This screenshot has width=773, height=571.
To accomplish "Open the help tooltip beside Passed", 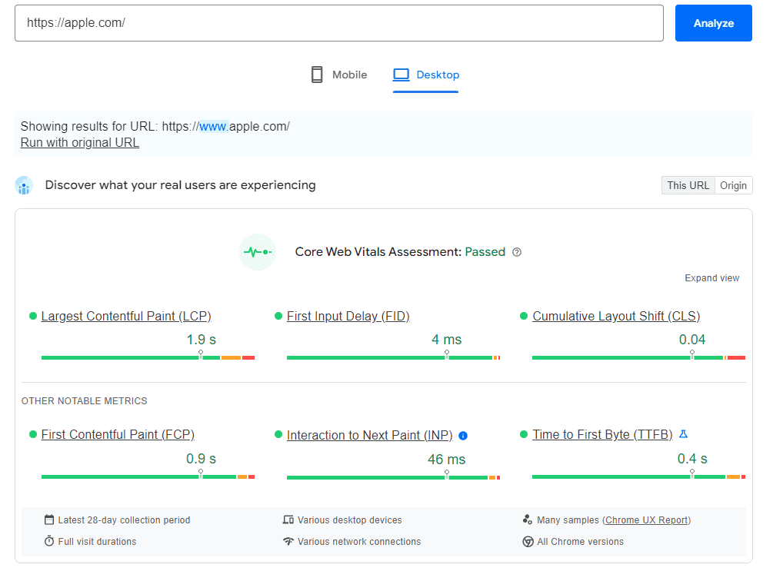I will coord(517,251).
